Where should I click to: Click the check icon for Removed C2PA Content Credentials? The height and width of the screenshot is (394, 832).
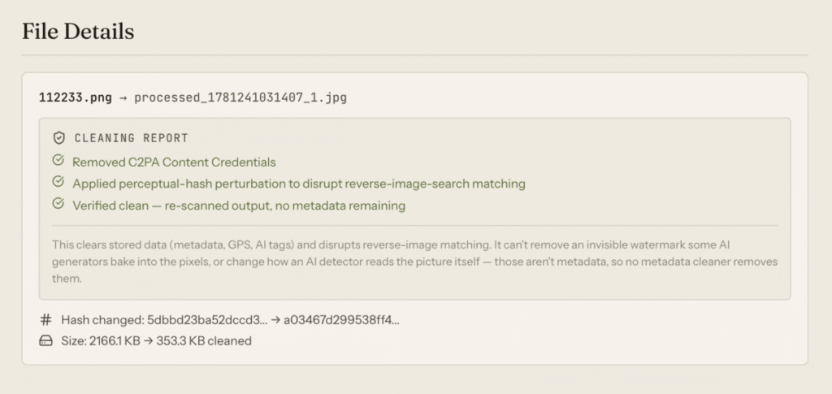58,160
